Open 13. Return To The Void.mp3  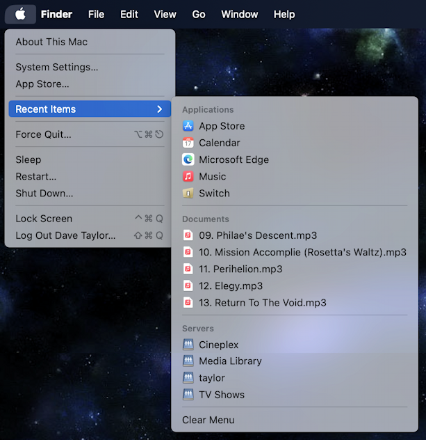pos(295,302)
